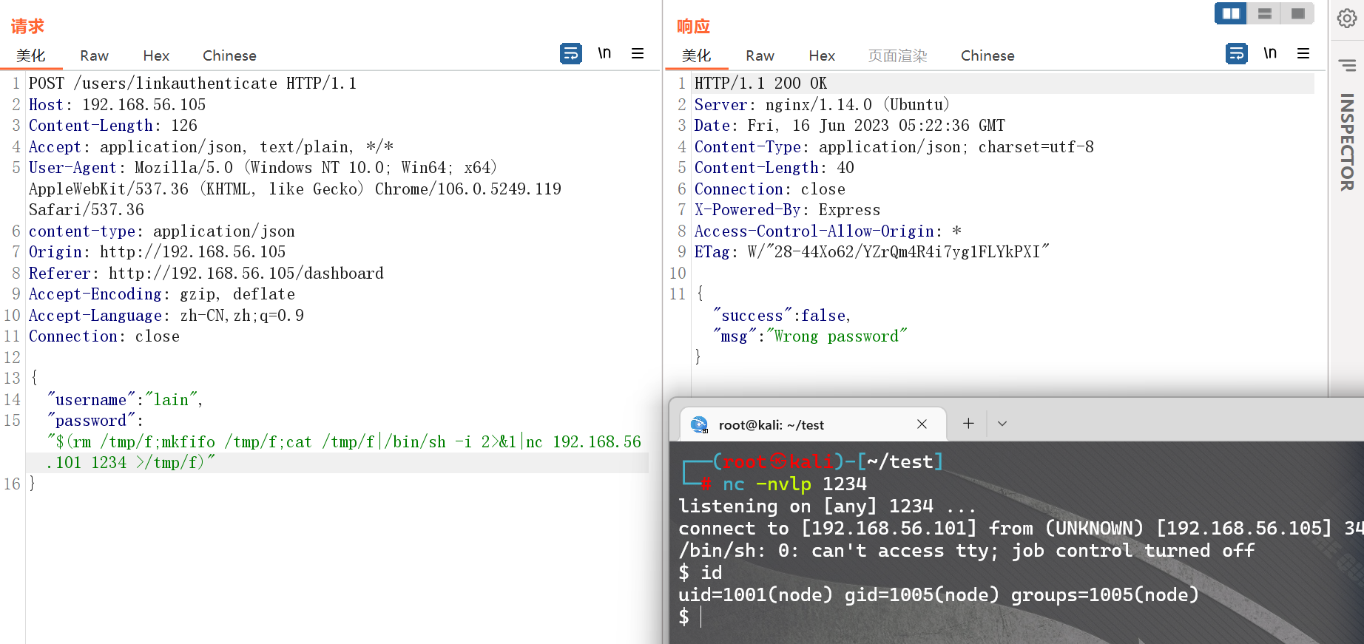The width and height of the screenshot is (1364, 644).
Task: Click the Accept-Encoding: gzip, deflate line
Action: click(162, 294)
